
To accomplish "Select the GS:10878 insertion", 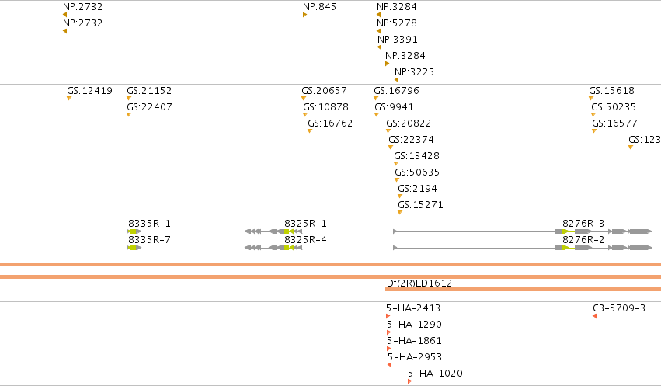I will coord(305,115).
